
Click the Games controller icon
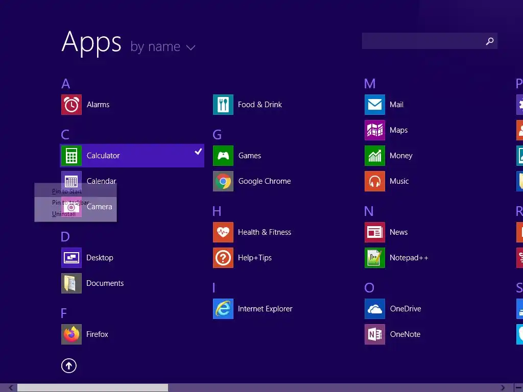(x=223, y=156)
